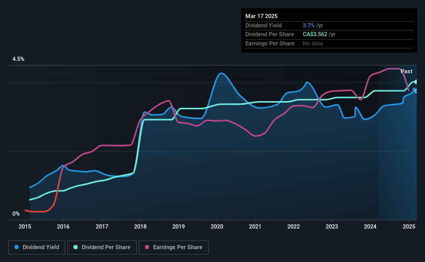Toggle the Earnings Per Share legend series
This screenshot has width=425, height=262.
(x=173, y=248)
